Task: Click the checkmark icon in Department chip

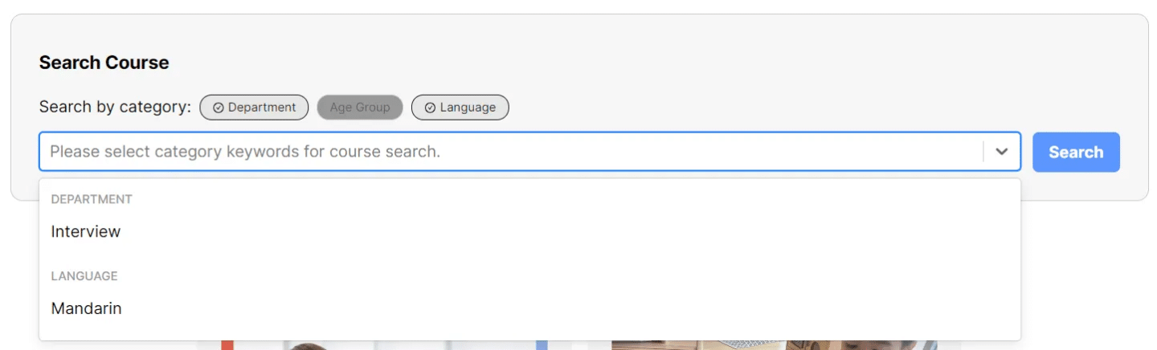Action: click(218, 108)
